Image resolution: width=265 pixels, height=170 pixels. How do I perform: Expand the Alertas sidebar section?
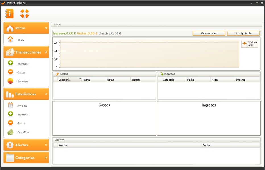[46, 145]
